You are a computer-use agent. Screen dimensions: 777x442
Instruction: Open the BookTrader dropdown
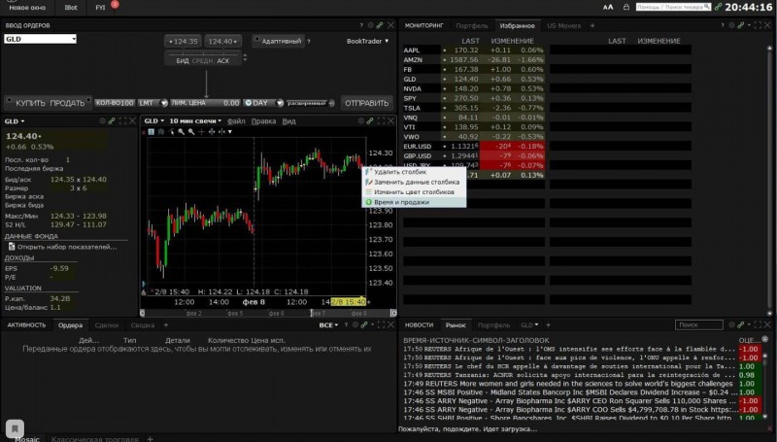click(x=367, y=41)
